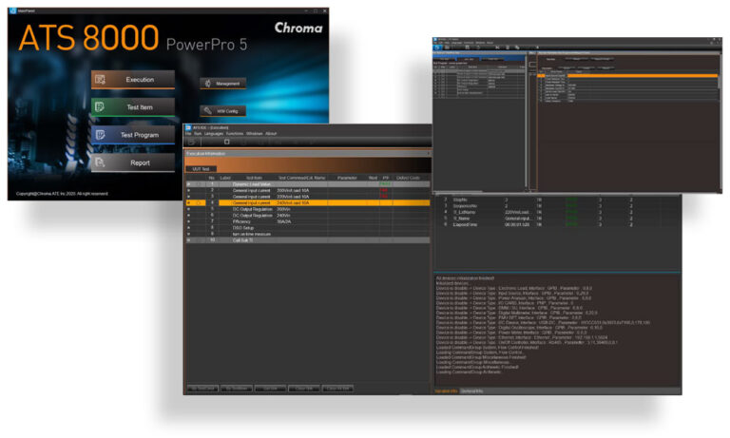730x438 pixels.
Task: Click the Electronic Load device log line
Action: (514, 288)
